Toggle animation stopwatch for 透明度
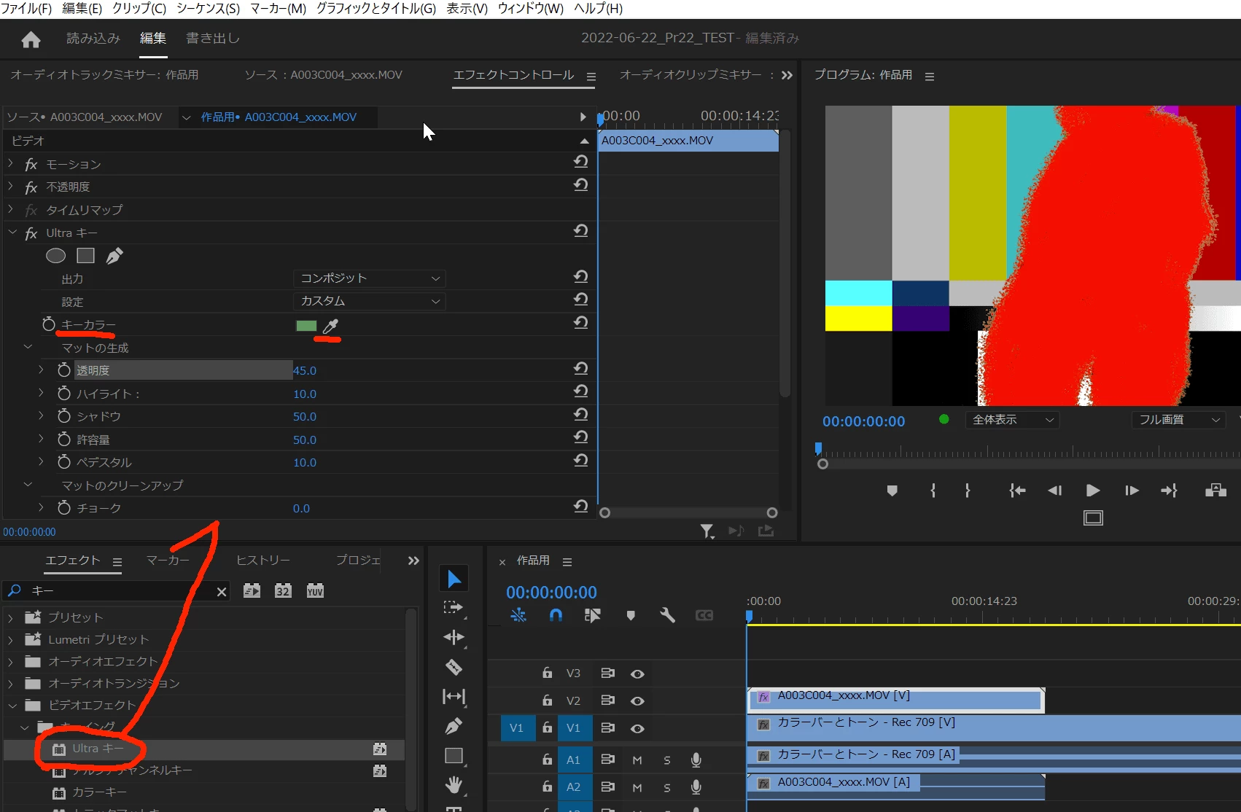 (64, 370)
